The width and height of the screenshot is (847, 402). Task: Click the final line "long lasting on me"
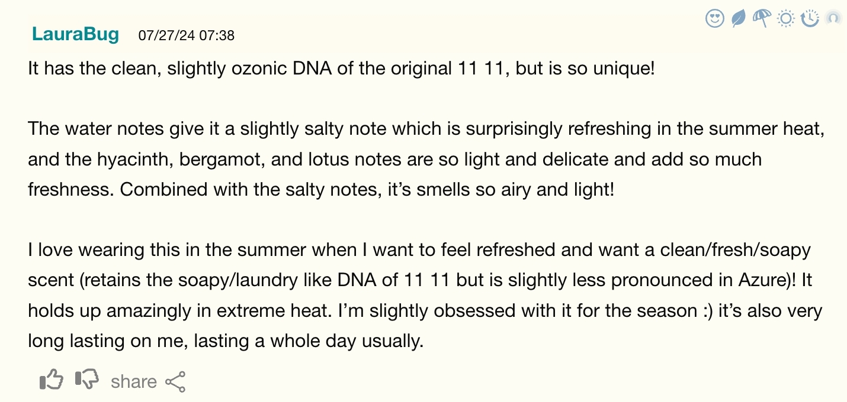click(x=225, y=341)
